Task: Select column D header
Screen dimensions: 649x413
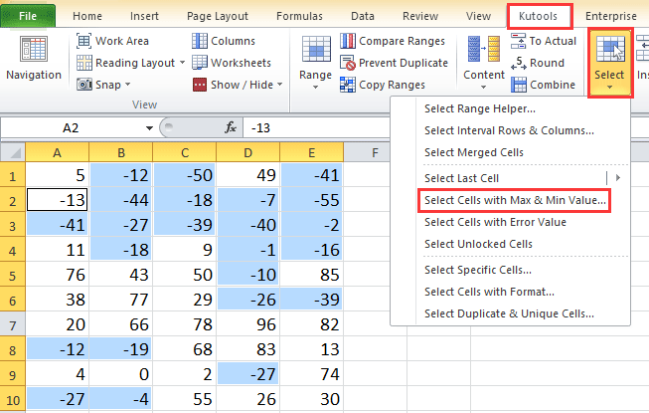Action: (x=247, y=153)
